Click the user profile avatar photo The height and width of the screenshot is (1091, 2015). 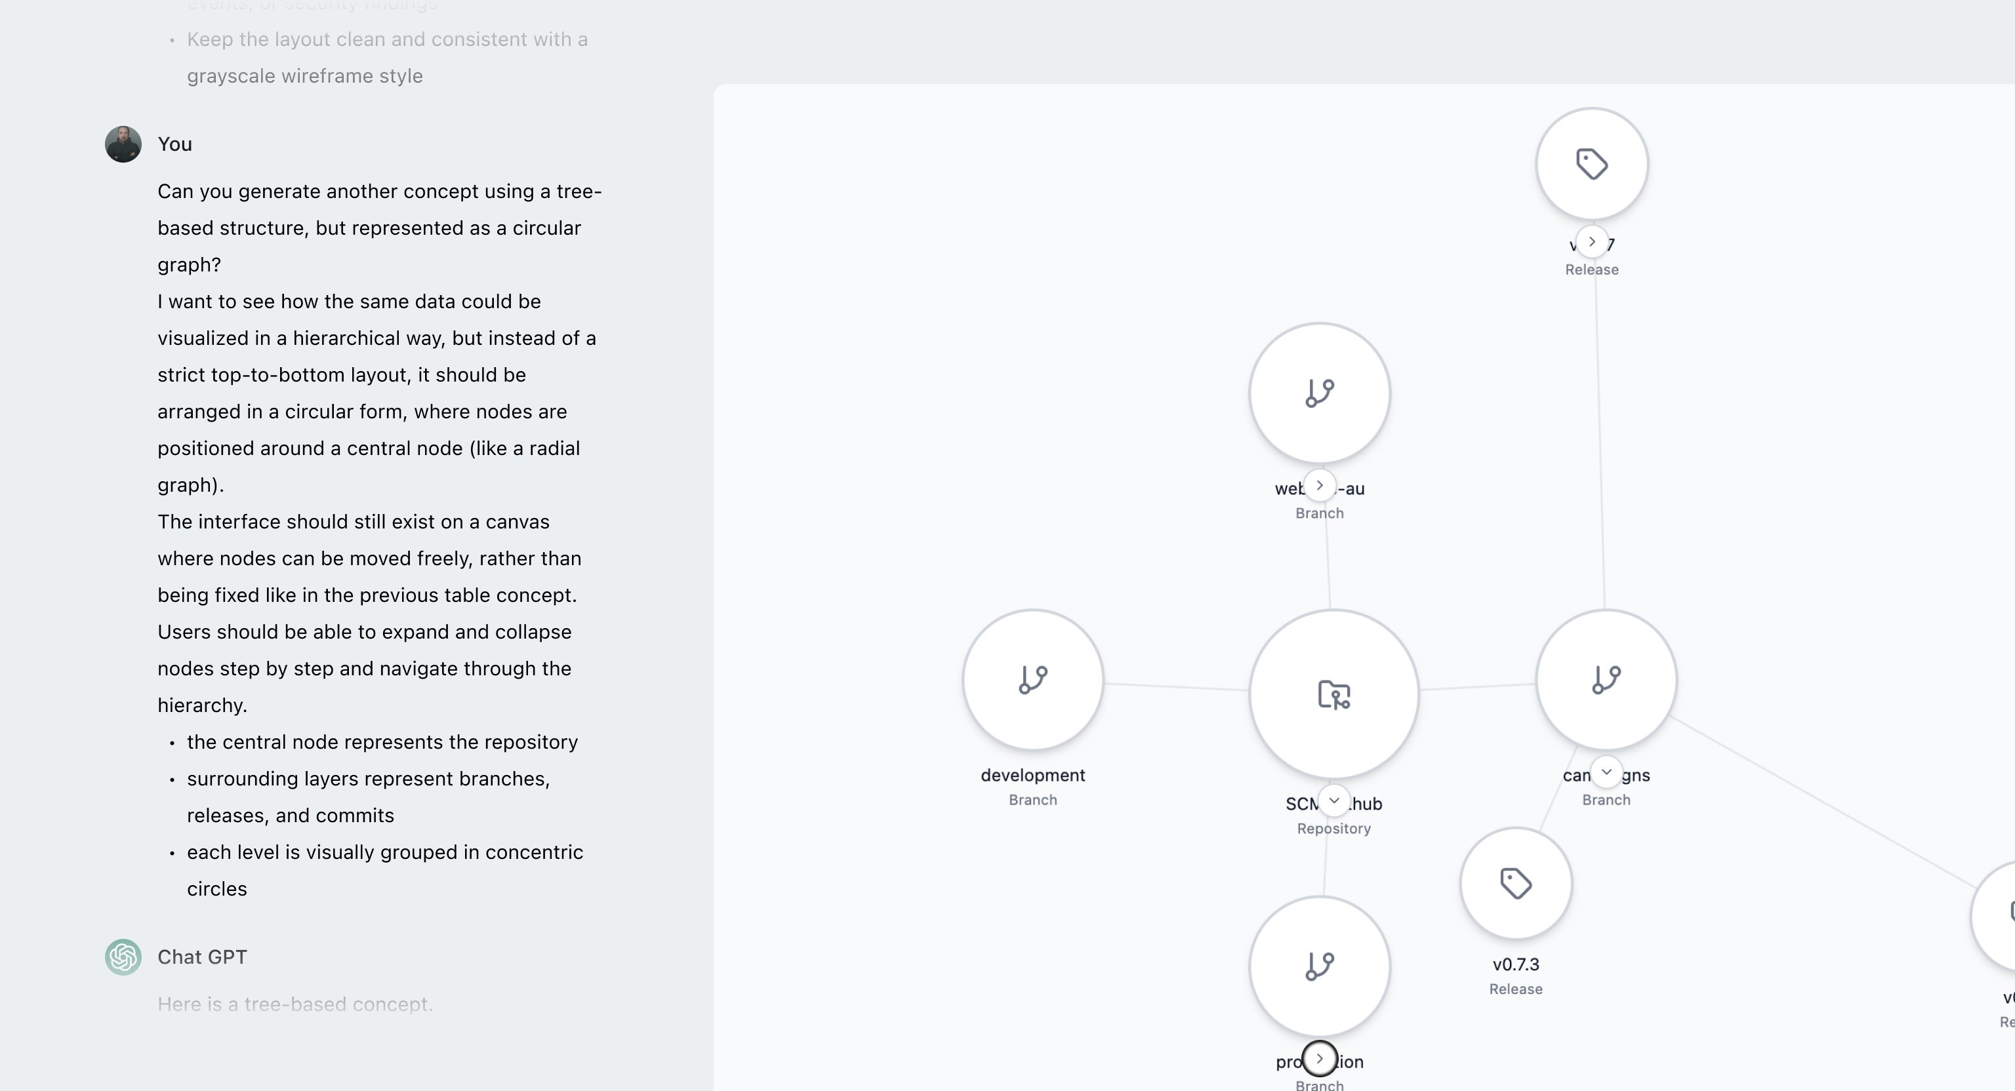(x=123, y=144)
